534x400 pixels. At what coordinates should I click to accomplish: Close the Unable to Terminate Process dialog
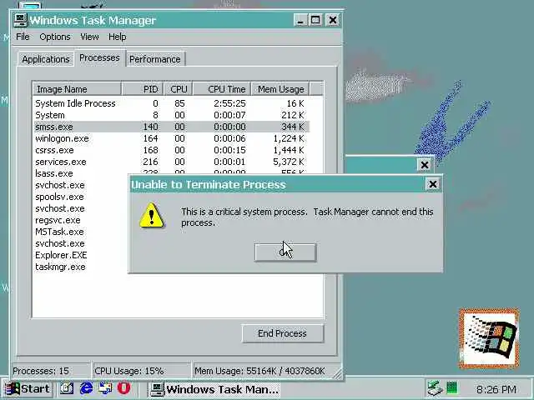pyautogui.click(x=433, y=184)
